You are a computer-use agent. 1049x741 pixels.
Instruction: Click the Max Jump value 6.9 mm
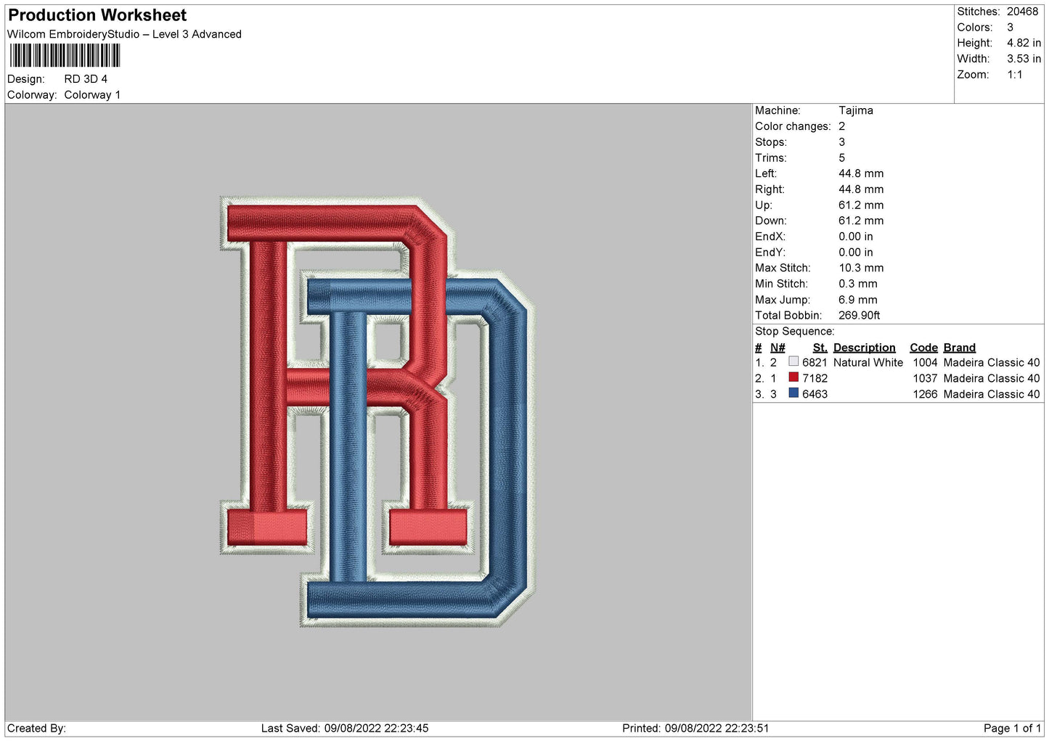tap(858, 300)
